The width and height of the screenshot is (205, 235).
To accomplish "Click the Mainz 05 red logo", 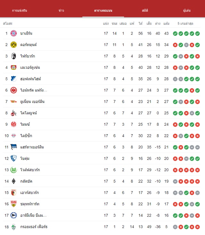I will click(13, 124).
